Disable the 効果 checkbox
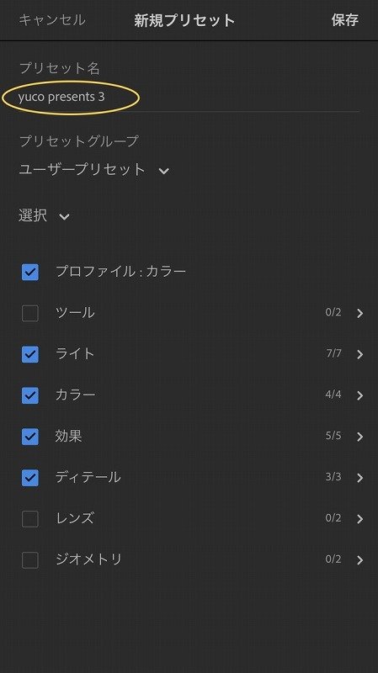Image resolution: width=378 pixels, height=673 pixels. 30,437
